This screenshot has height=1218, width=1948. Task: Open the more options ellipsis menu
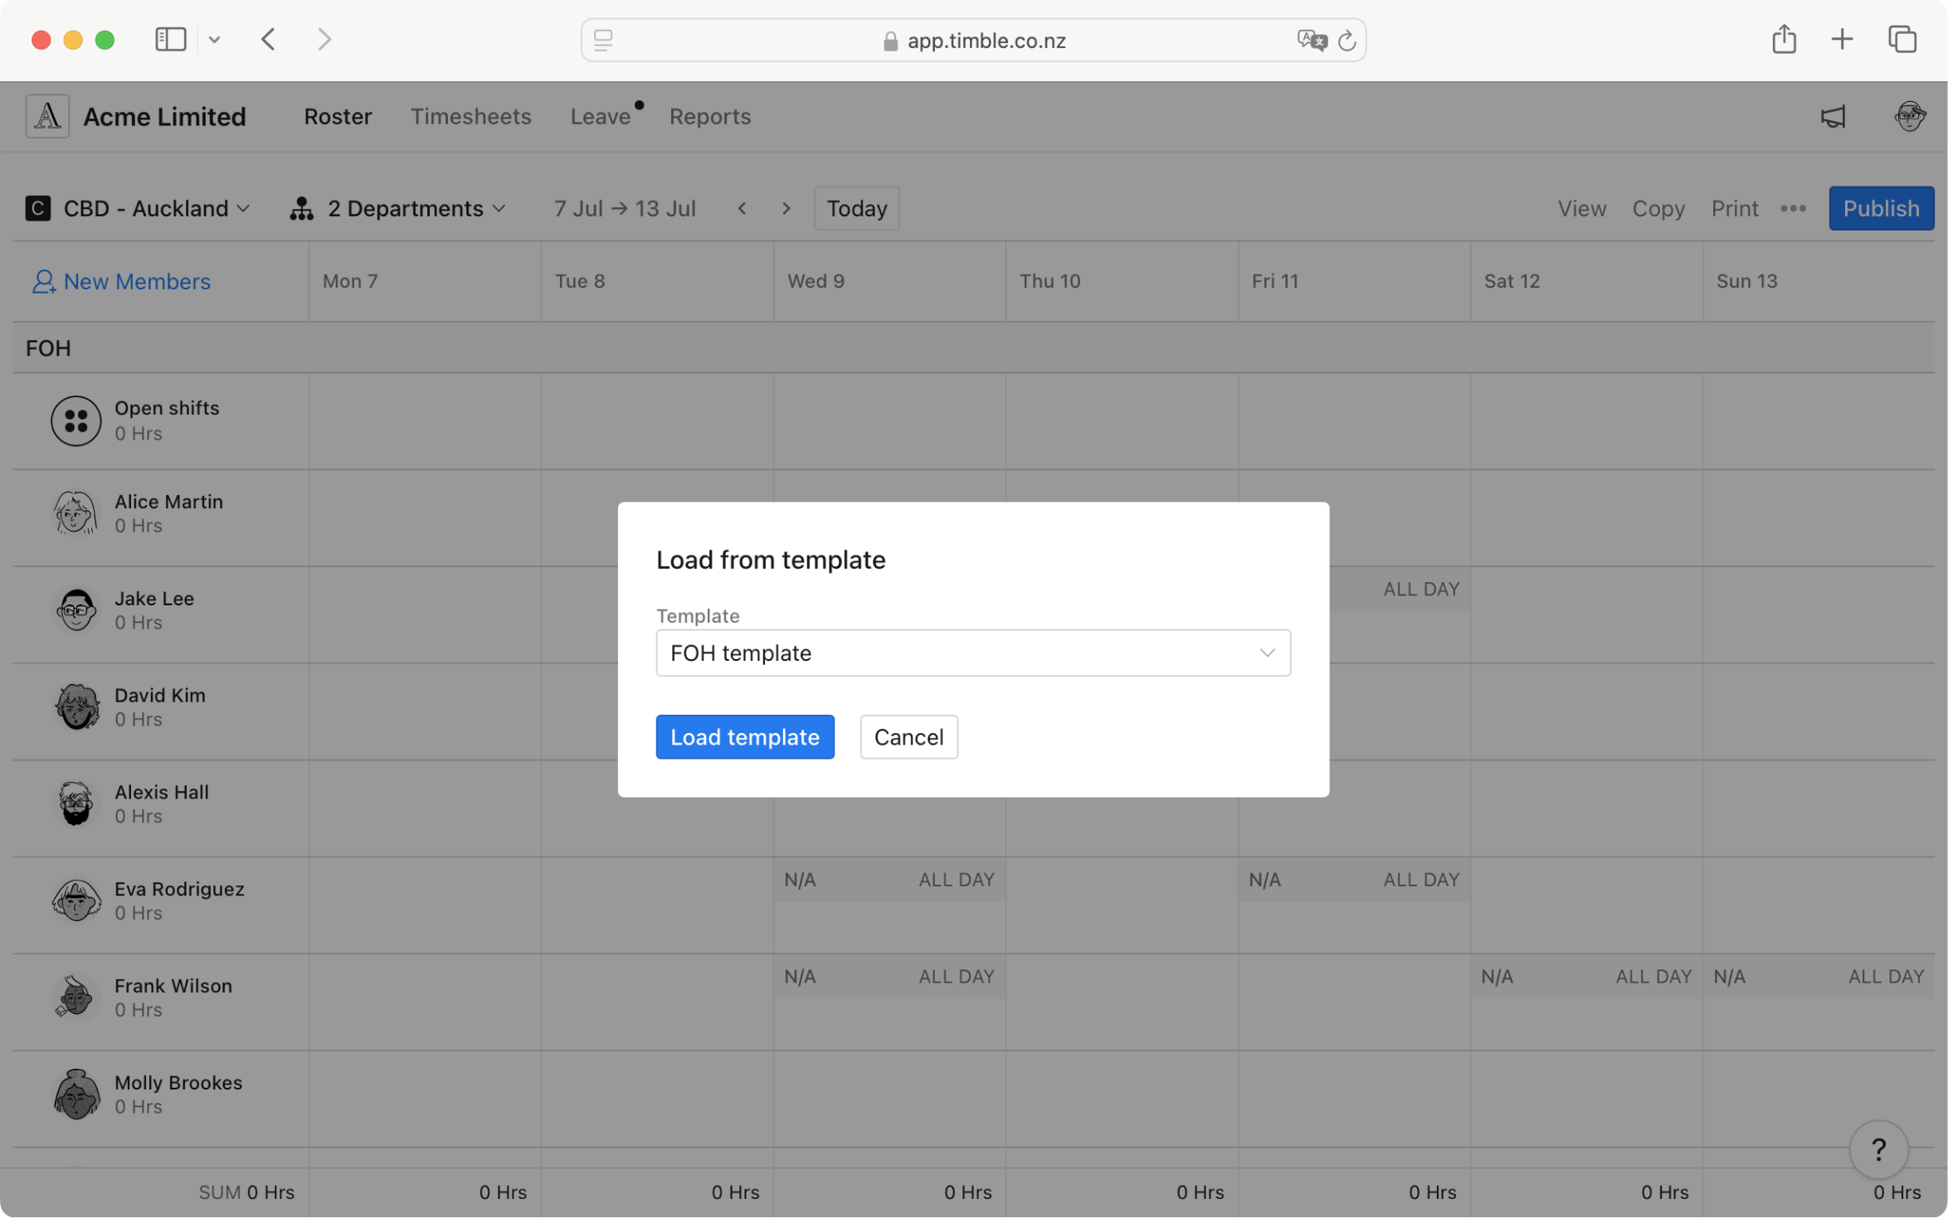pos(1793,207)
